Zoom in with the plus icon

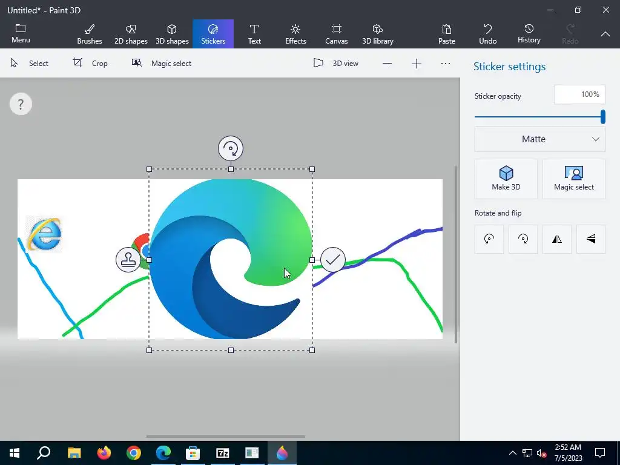(417, 64)
